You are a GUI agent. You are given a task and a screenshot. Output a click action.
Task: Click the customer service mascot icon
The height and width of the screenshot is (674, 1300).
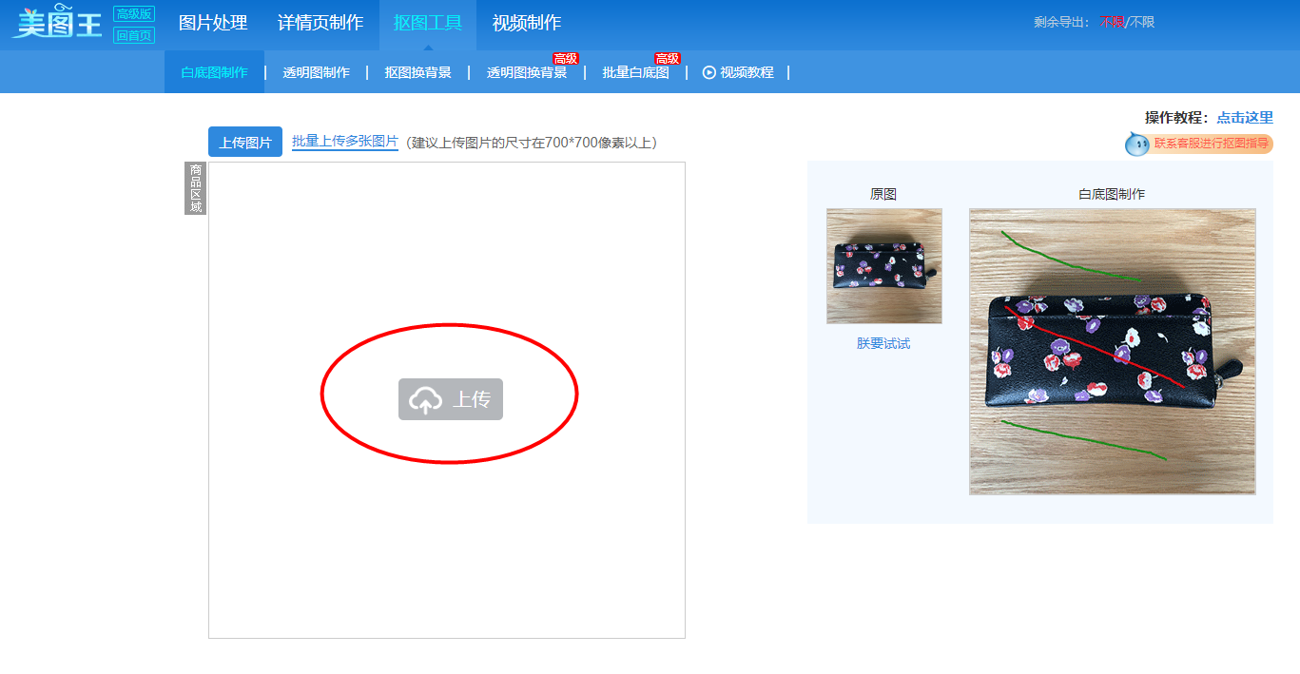pos(1136,144)
